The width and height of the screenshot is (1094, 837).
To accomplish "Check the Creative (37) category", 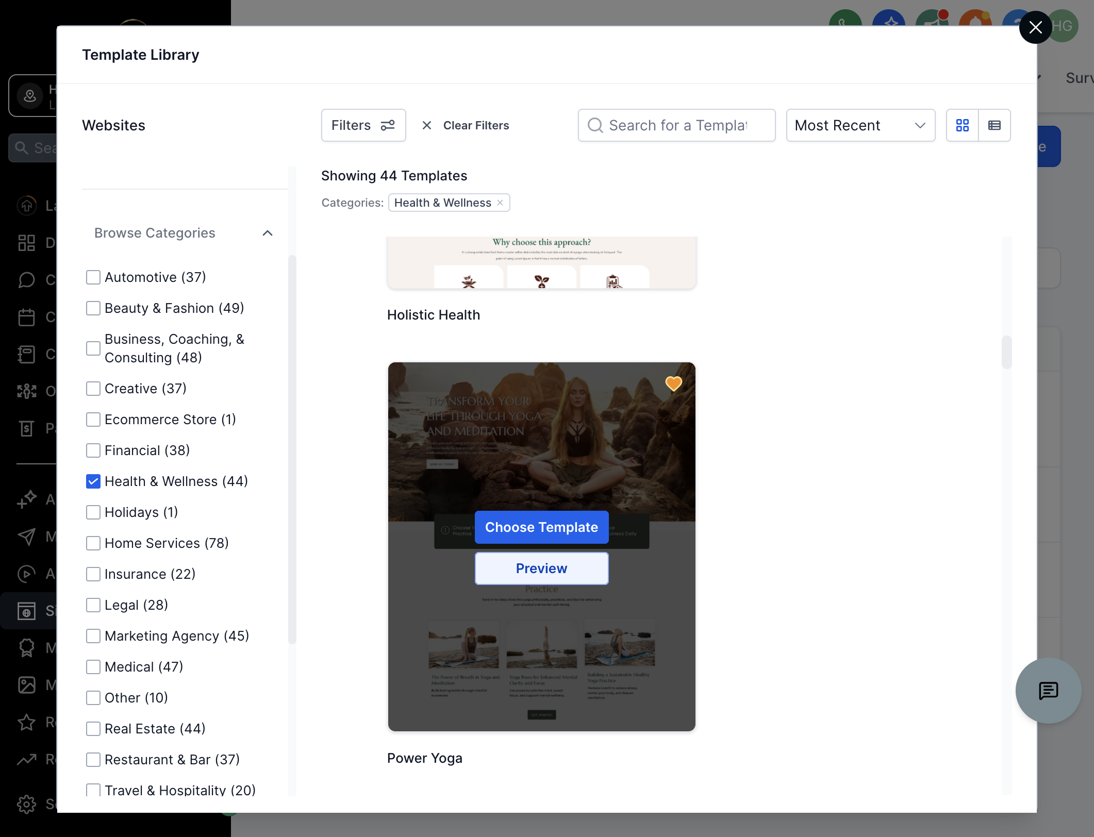I will tap(93, 389).
